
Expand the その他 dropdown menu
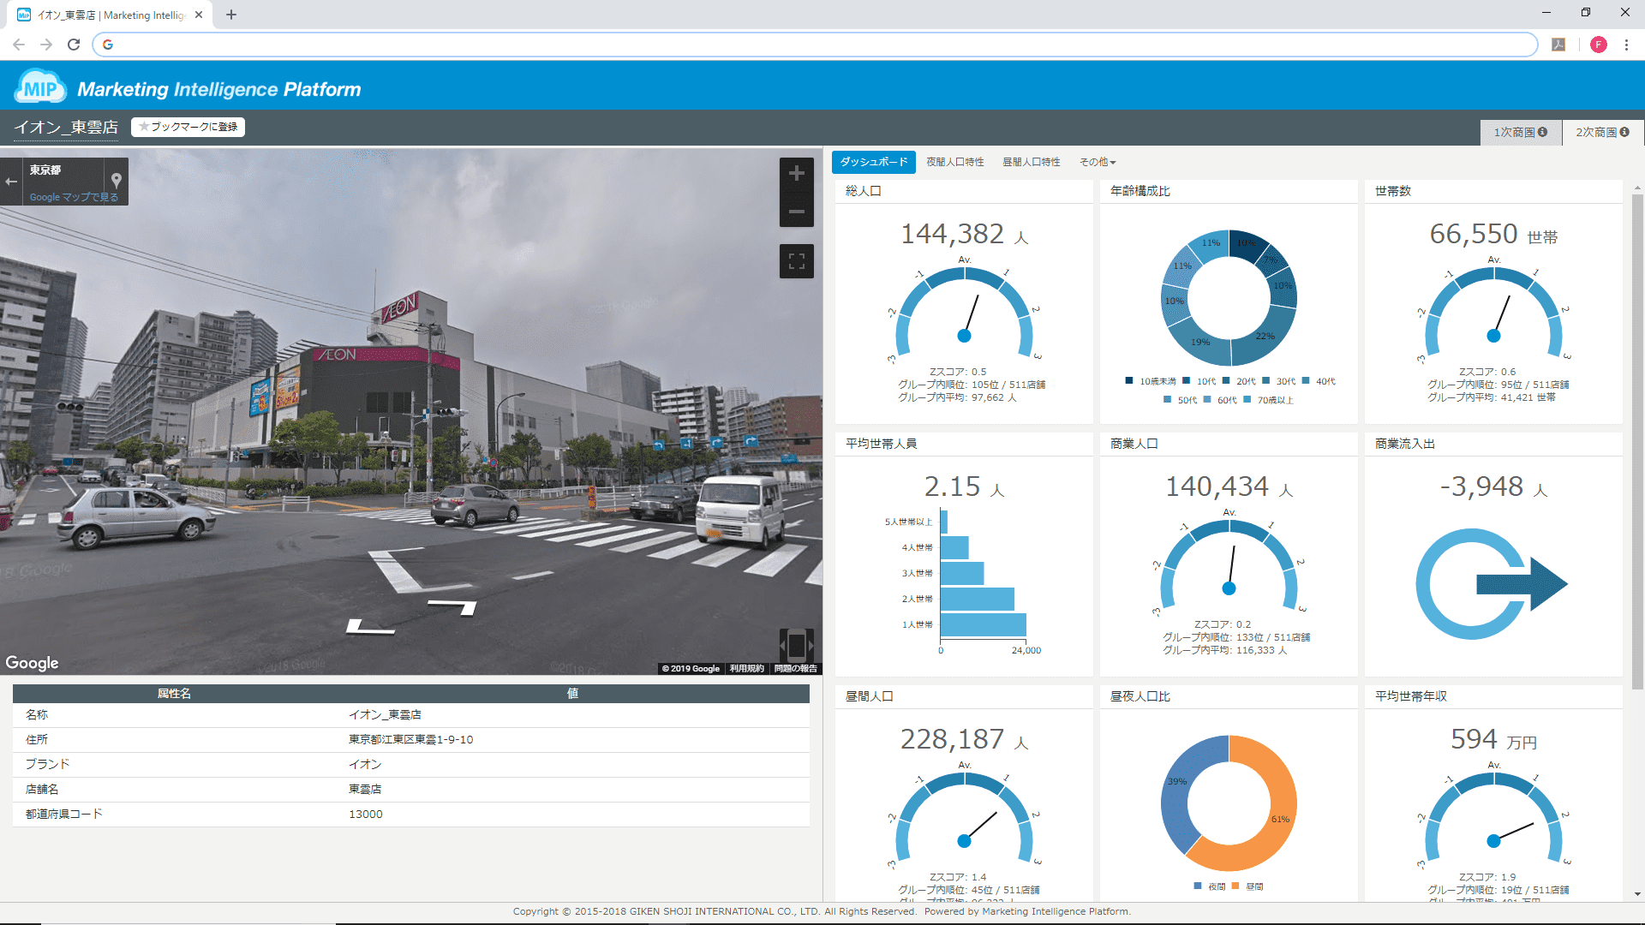click(x=1098, y=162)
